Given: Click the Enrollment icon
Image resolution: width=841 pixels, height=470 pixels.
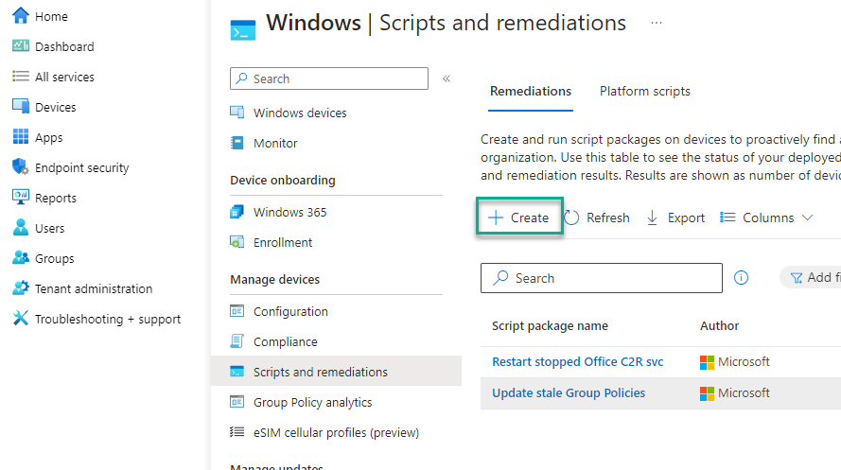Looking at the screenshot, I should [237, 242].
